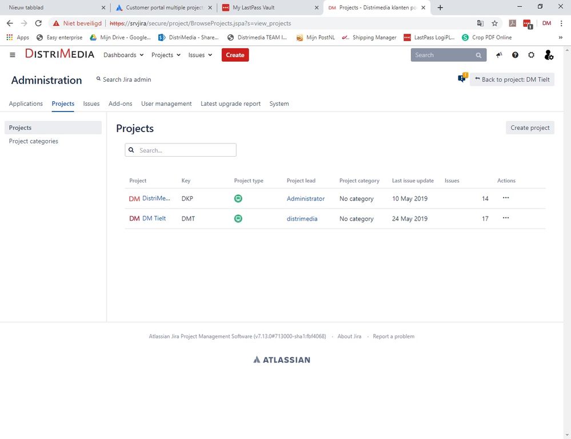Open the feedback megaphone icon
Image resolution: width=571 pixels, height=439 pixels.
499,55
